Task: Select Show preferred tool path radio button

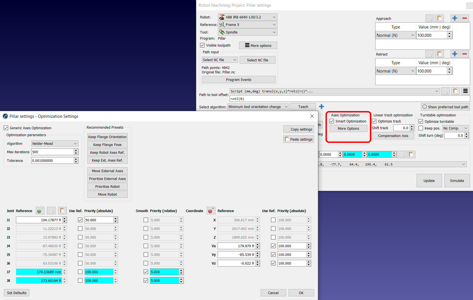Action: 425,107
